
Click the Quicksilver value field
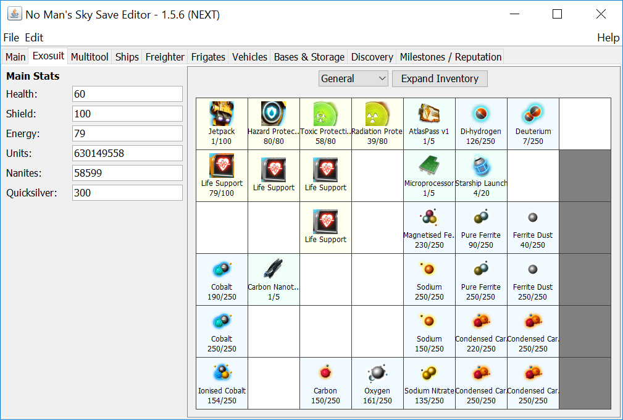click(x=128, y=193)
